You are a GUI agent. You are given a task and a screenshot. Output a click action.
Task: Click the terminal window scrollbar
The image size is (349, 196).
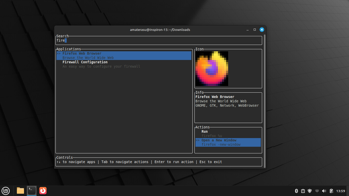tap(265, 101)
